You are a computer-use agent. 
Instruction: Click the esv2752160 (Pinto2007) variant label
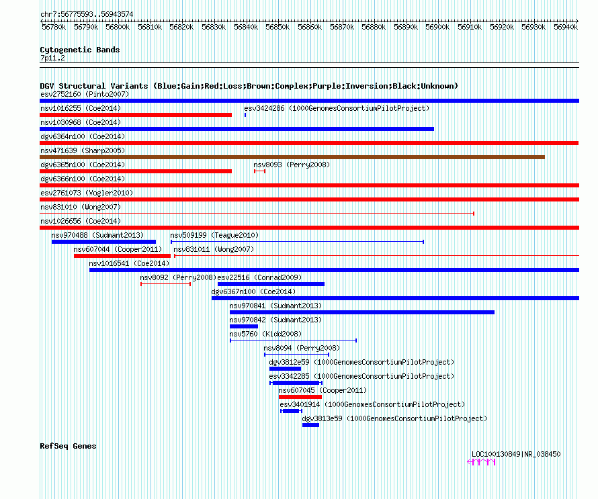coord(85,94)
